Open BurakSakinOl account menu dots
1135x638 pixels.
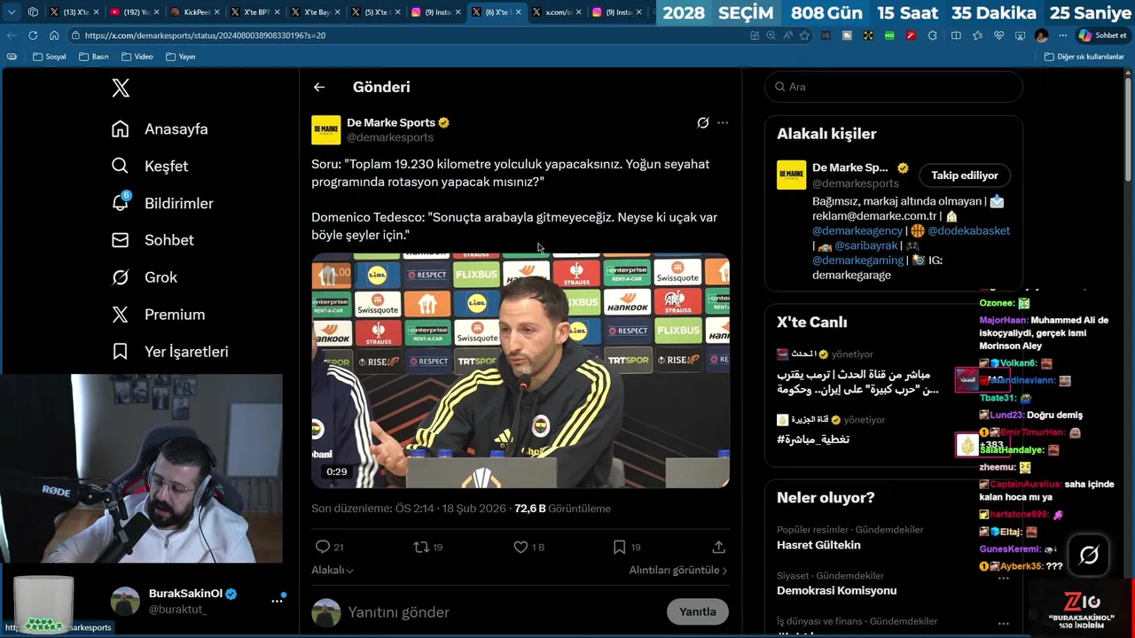(x=277, y=601)
